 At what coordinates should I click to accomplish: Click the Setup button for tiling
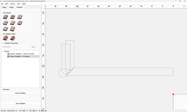33,47
